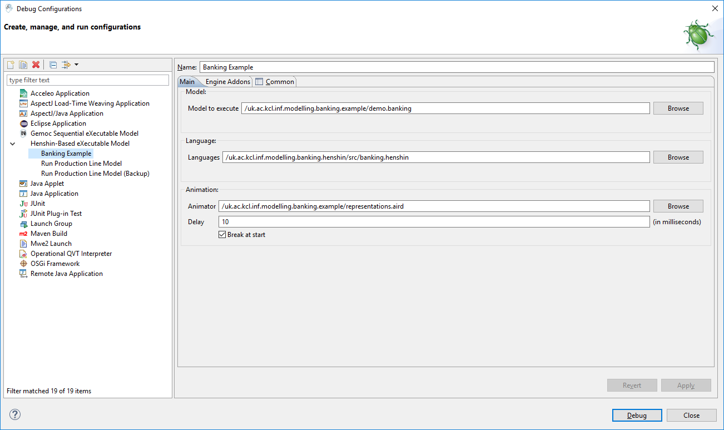Click the Acceleo Application icon
The width and height of the screenshot is (724, 430).
[23, 93]
